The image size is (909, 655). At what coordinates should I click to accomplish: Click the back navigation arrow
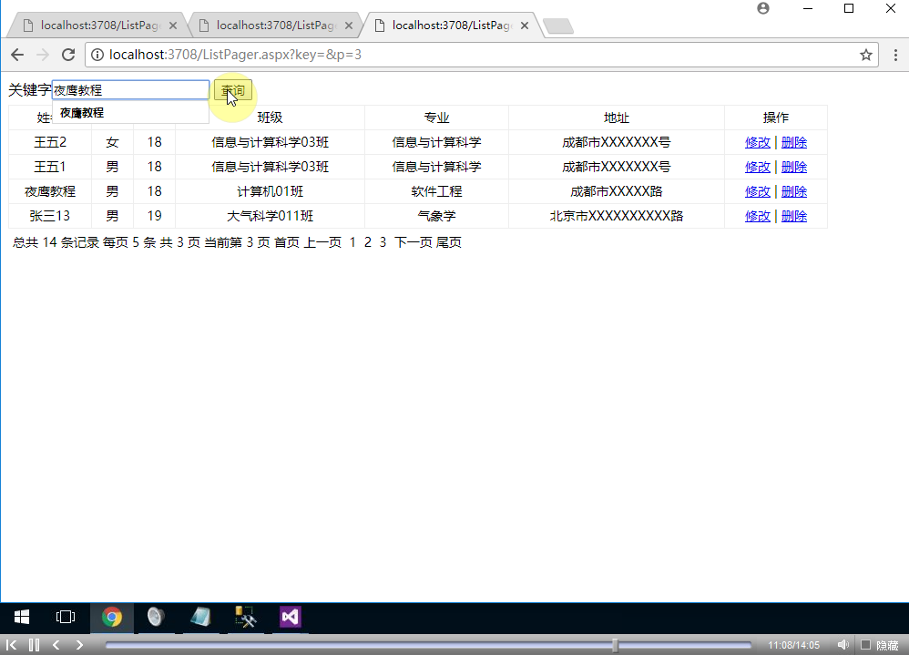pos(16,55)
